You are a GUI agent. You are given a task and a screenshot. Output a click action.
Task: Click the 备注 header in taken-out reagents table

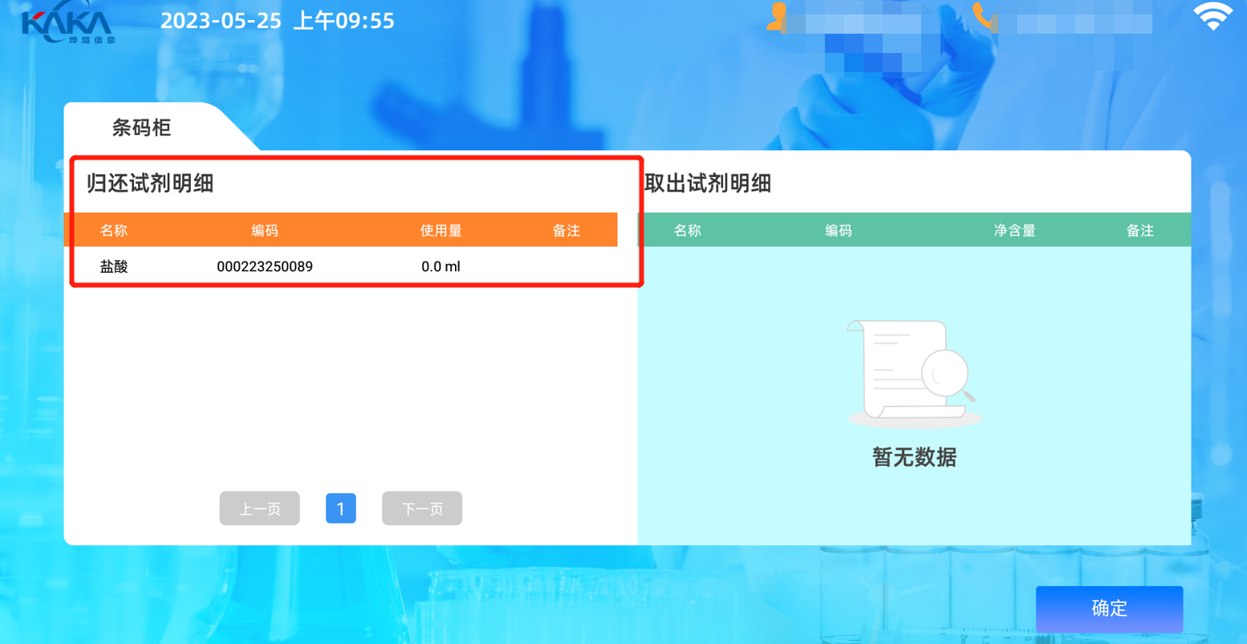tap(1139, 231)
